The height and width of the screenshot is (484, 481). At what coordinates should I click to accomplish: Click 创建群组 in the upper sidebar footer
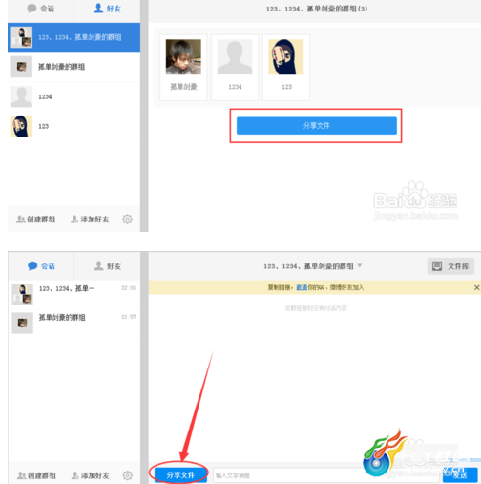click(x=36, y=220)
